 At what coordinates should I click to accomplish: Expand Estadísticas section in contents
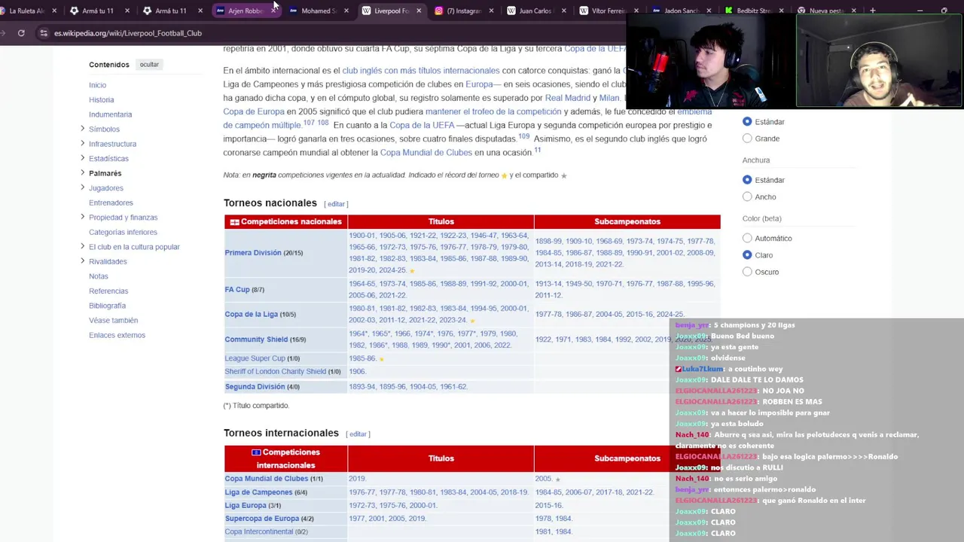click(82, 158)
